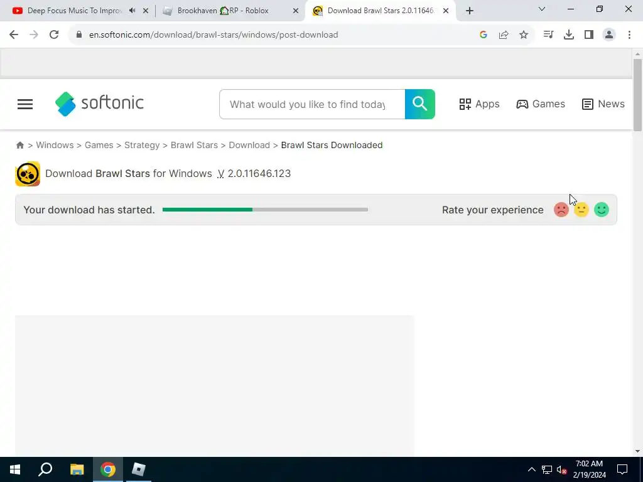
Task: Open the clock and date flyout
Action: click(x=589, y=469)
